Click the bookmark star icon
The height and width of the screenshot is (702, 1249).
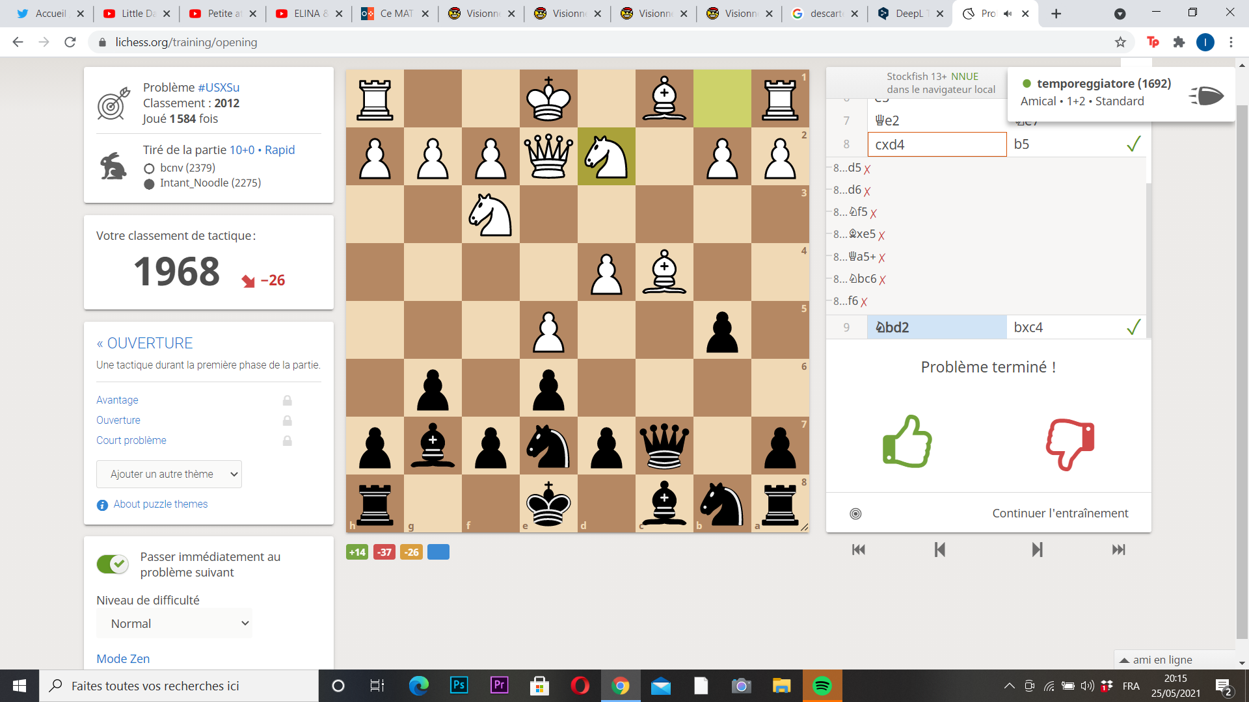[x=1120, y=42]
